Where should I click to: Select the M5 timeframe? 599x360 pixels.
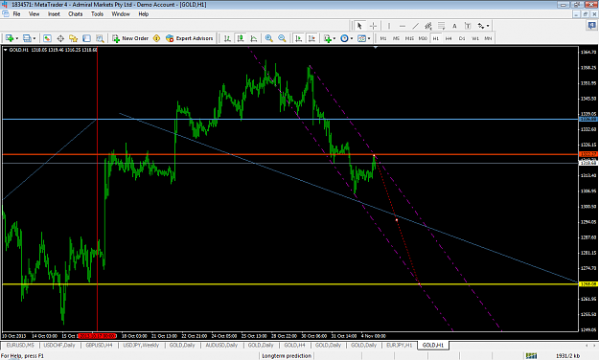tap(396, 38)
